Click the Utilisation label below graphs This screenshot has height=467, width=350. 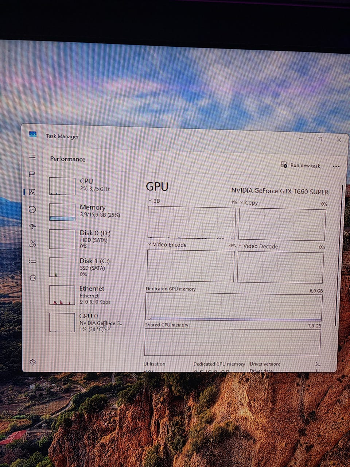[x=154, y=364]
